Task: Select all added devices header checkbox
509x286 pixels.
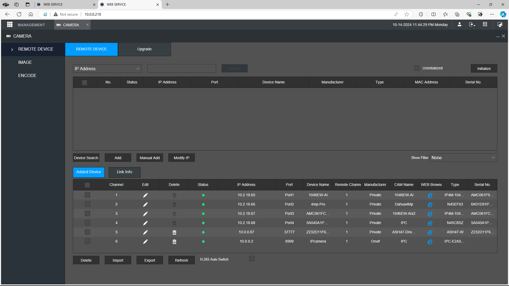Action: tap(87, 185)
